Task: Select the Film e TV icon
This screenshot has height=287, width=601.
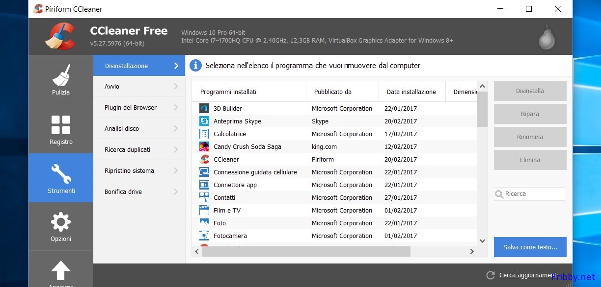Action: [204, 210]
